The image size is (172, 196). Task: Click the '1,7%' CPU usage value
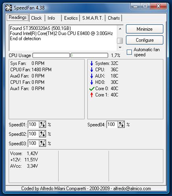coord(116,55)
